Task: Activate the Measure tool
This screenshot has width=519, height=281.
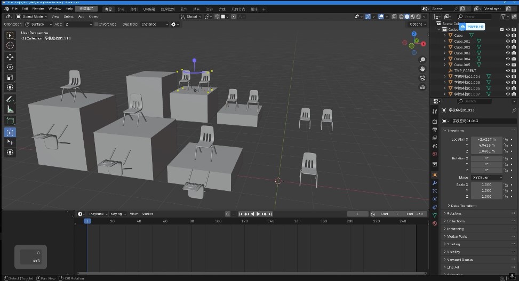Action: [10, 109]
